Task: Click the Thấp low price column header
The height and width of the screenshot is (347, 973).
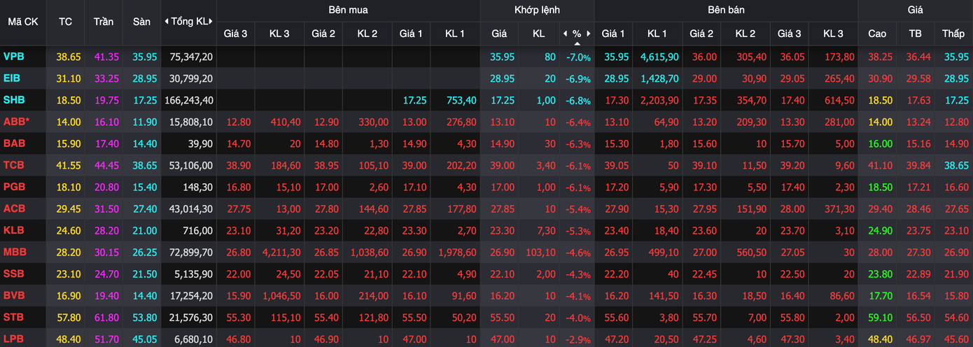Action: coord(953,34)
